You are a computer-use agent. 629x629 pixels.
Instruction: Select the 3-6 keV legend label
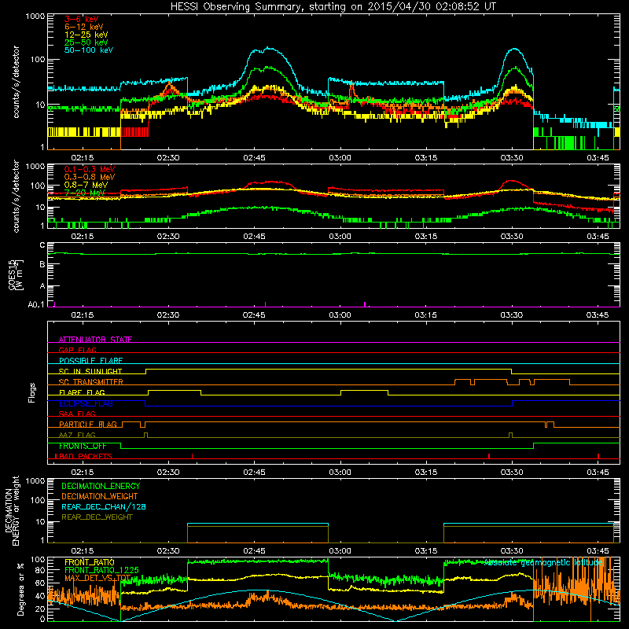coord(82,19)
